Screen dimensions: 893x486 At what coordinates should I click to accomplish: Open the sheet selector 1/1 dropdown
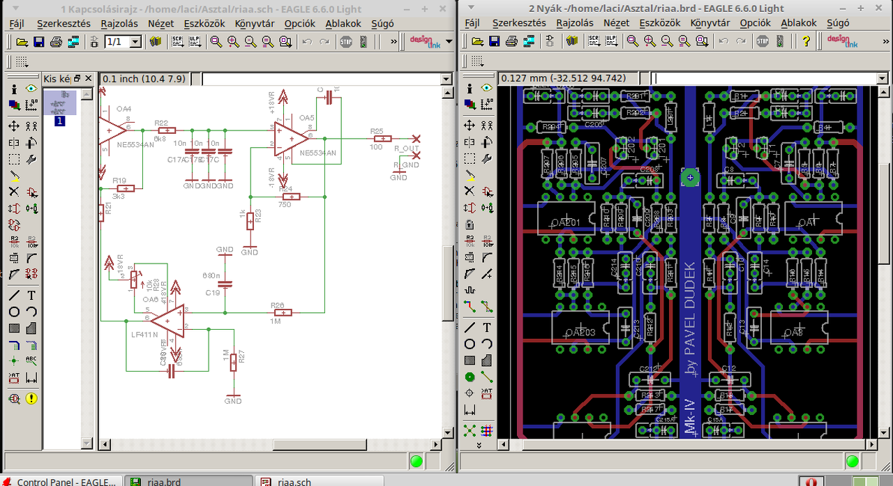135,42
